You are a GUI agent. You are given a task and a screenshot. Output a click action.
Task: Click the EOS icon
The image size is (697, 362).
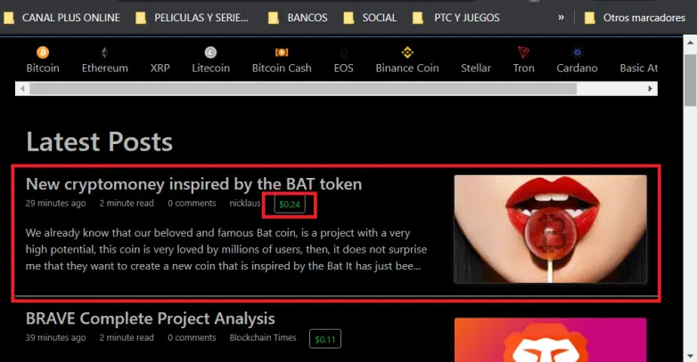click(344, 52)
